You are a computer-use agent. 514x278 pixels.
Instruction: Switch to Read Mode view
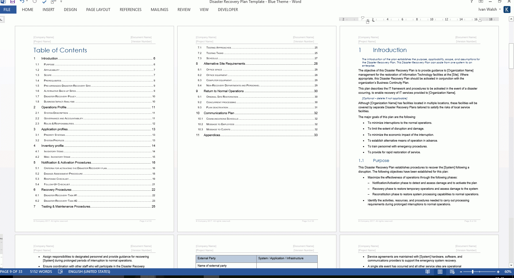[428, 272]
